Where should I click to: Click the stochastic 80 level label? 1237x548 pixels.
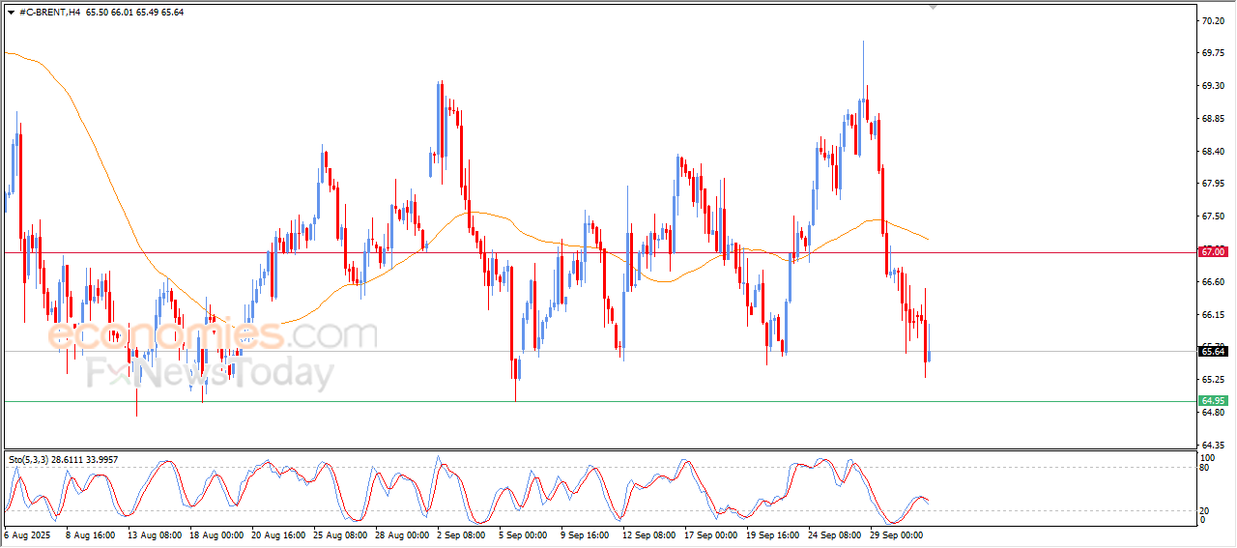point(1204,468)
